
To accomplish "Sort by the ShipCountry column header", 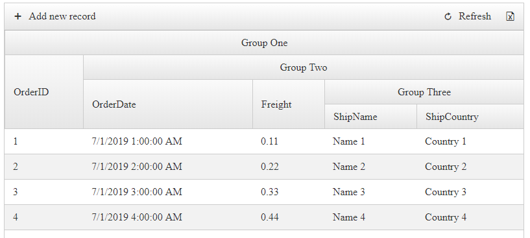I will (x=470, y=117).
